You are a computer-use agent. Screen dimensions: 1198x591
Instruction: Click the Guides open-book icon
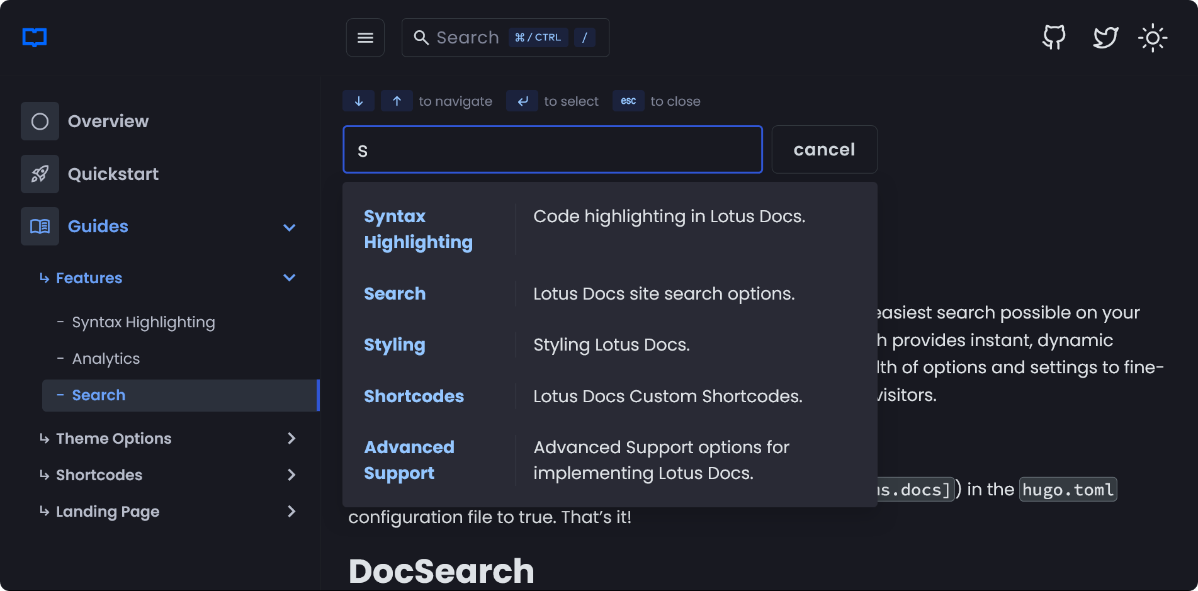coord(39,226)
